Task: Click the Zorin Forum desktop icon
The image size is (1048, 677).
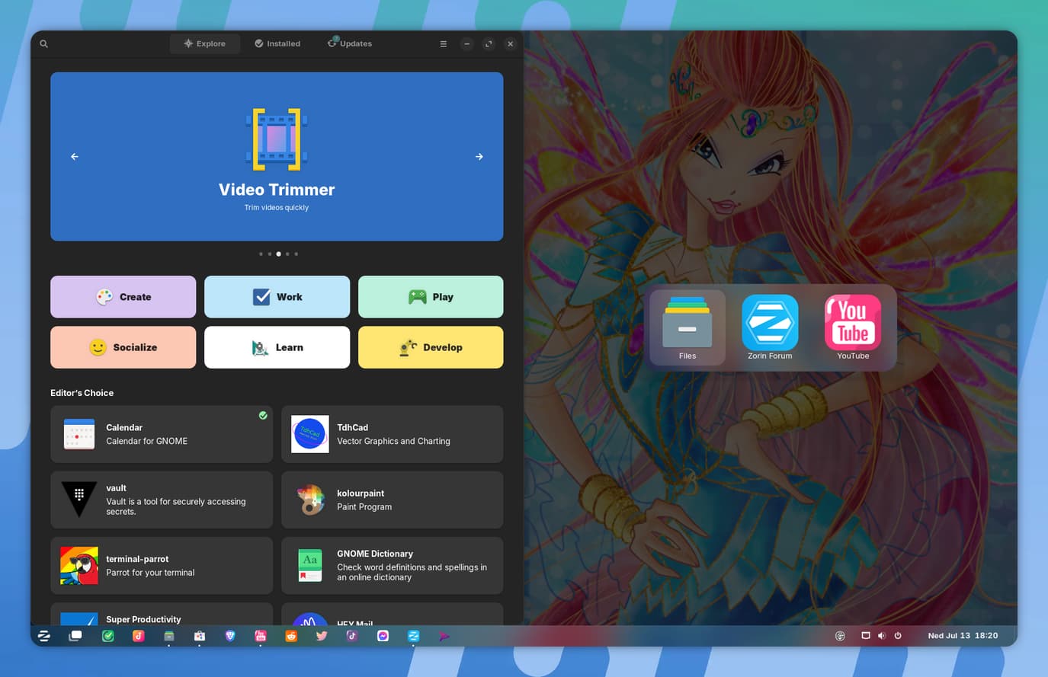Action: point(770,327)
